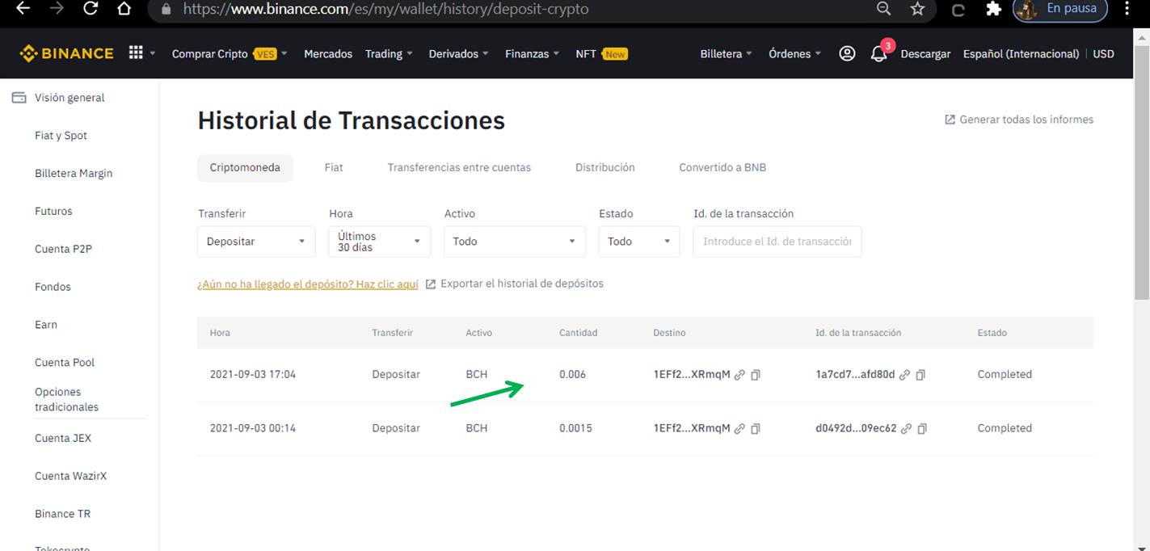Open the Transferir dropdown showing Depositar
This screenshot has width=1150, height=551.
(256, 242)
